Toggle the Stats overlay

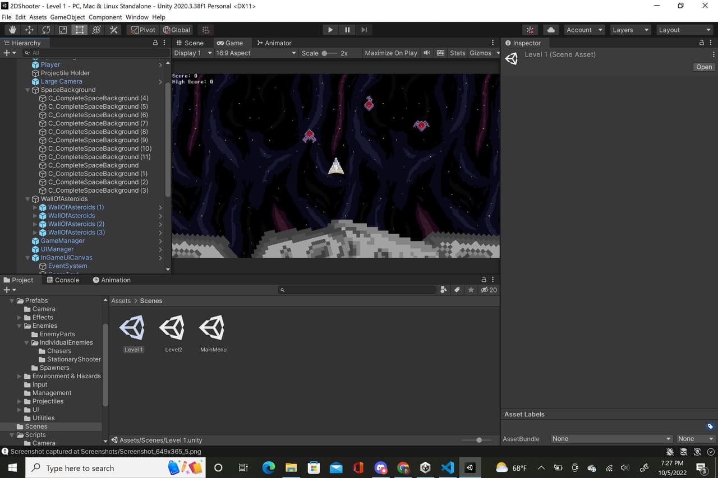[x=457, y=53]
